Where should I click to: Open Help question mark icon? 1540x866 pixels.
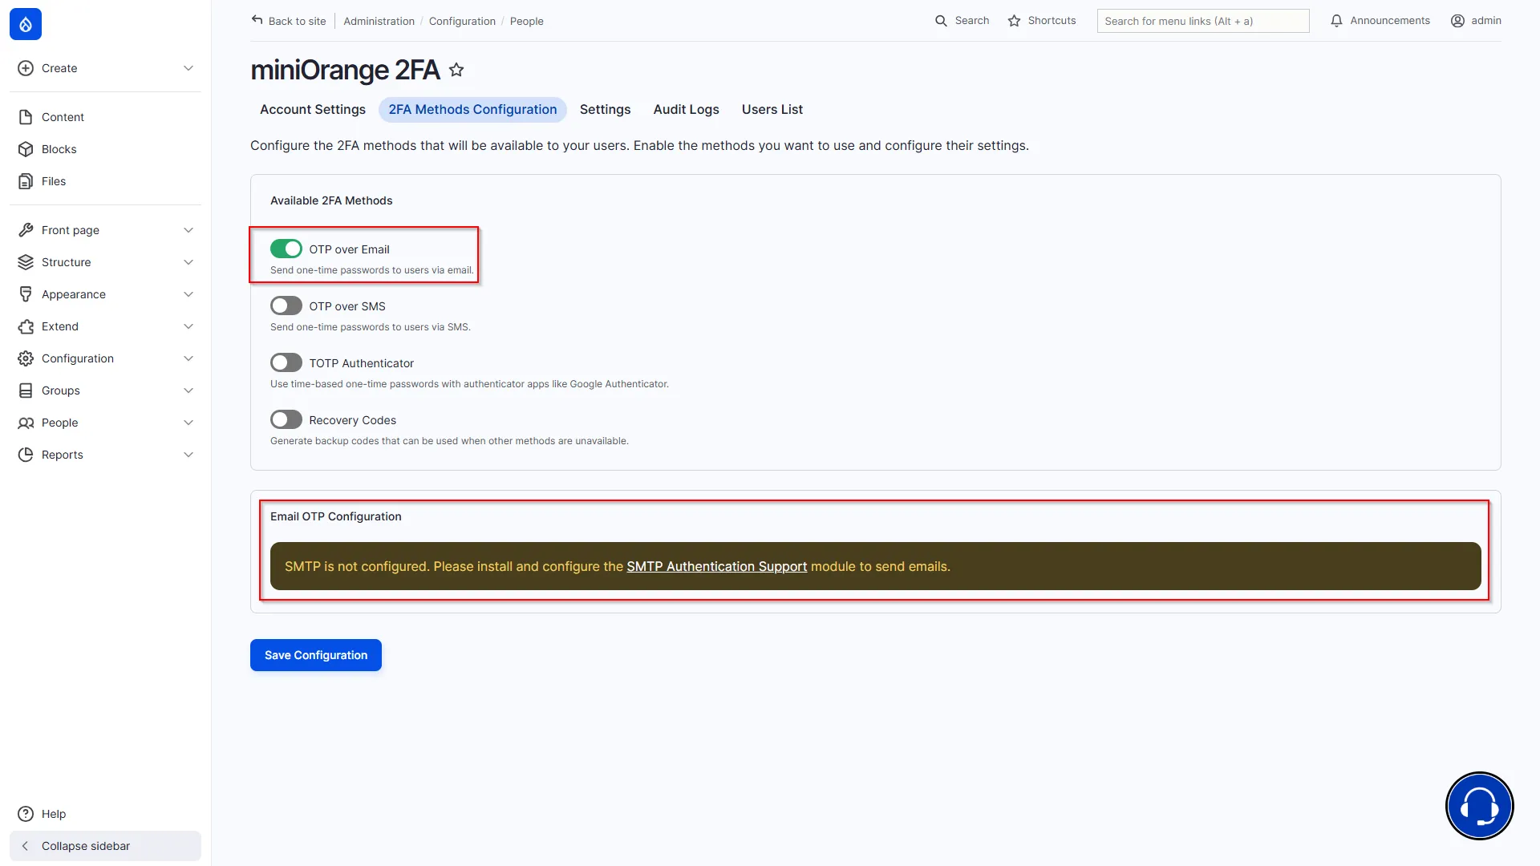[x=26, y=814]
